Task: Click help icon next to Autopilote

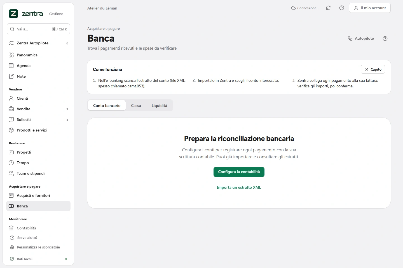Action: [385, 39]
